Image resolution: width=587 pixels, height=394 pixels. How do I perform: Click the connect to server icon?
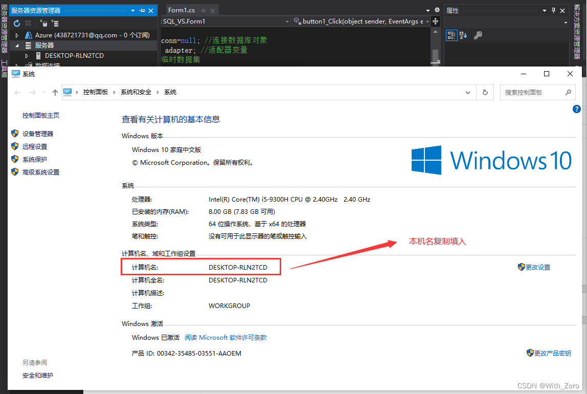point(55,23)
